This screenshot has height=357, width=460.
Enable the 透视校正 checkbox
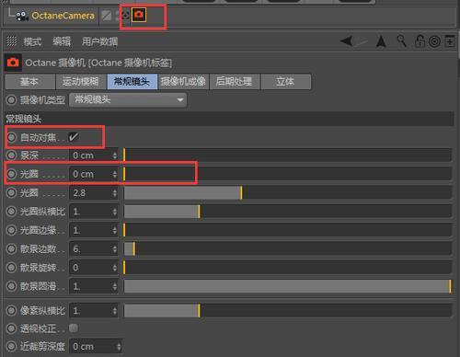(x=74, y=328)
